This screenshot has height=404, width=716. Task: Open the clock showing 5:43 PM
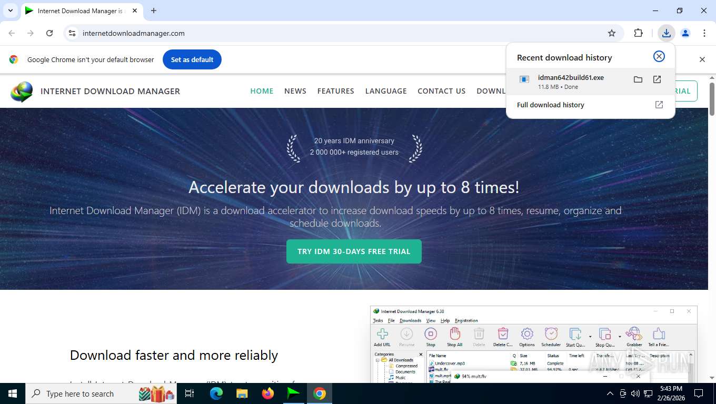click(671, 393)
